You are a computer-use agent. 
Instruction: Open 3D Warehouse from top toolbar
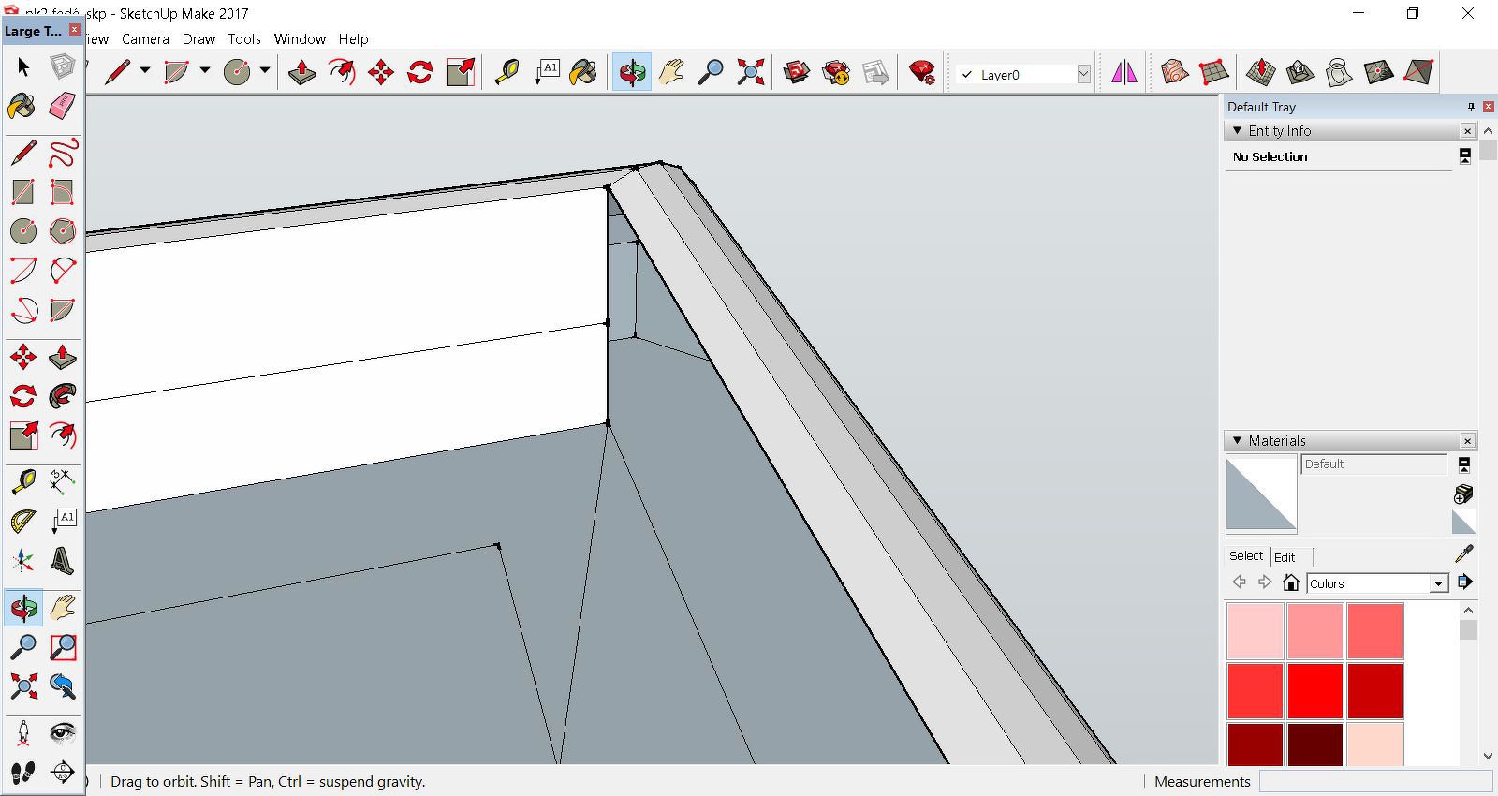click(797, 72)
